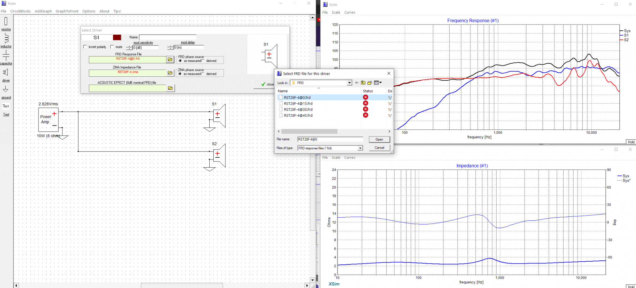Open the About menu

coord(104,11)
